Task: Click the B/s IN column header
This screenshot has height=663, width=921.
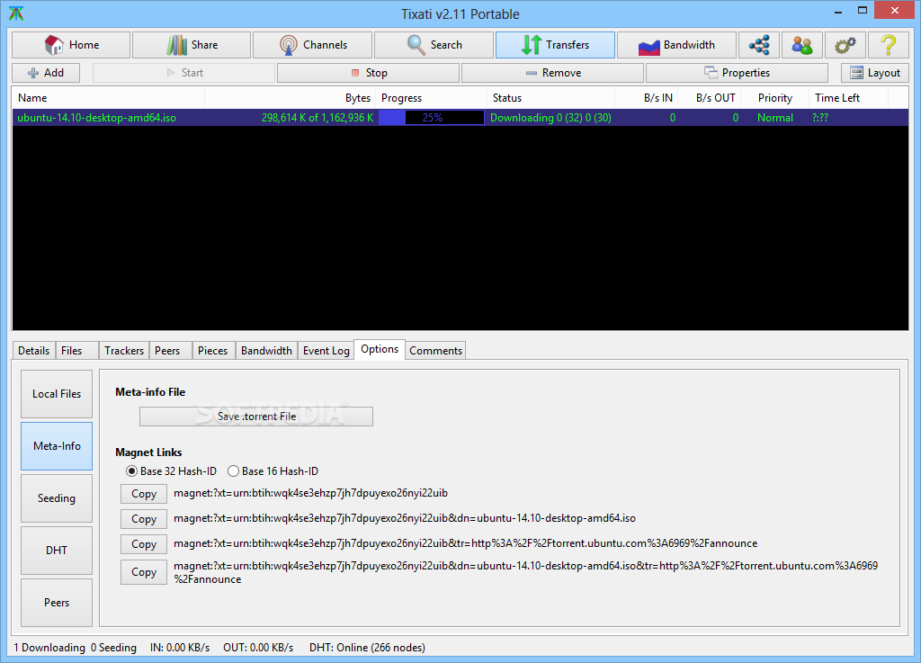Action: 646,98
